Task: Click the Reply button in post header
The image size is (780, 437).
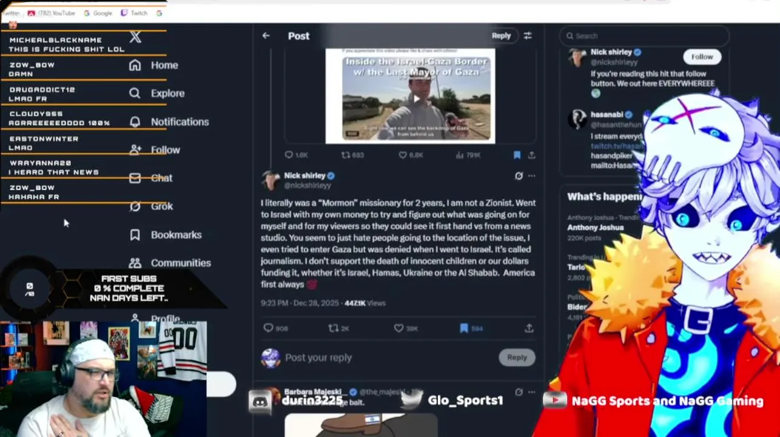Action: click(501, 36)
